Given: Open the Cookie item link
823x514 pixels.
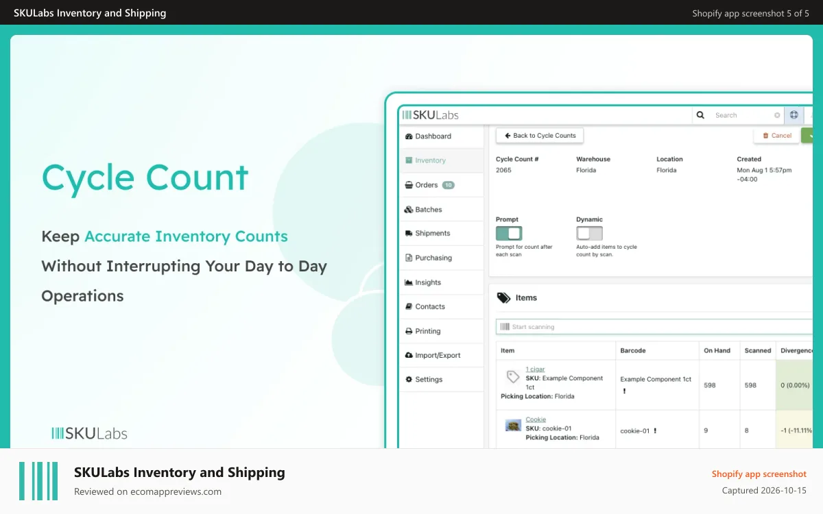Looking at the screenshot, I should point(536,419).
